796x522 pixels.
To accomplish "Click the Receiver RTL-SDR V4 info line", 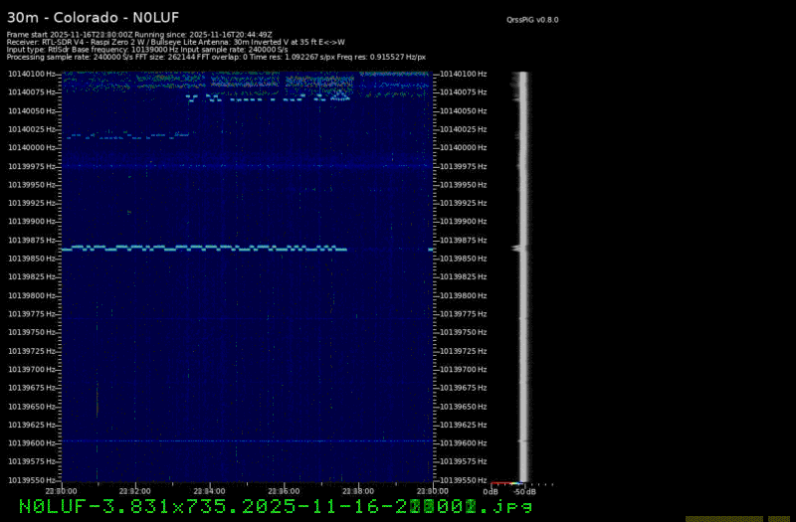I will [176, 42].
